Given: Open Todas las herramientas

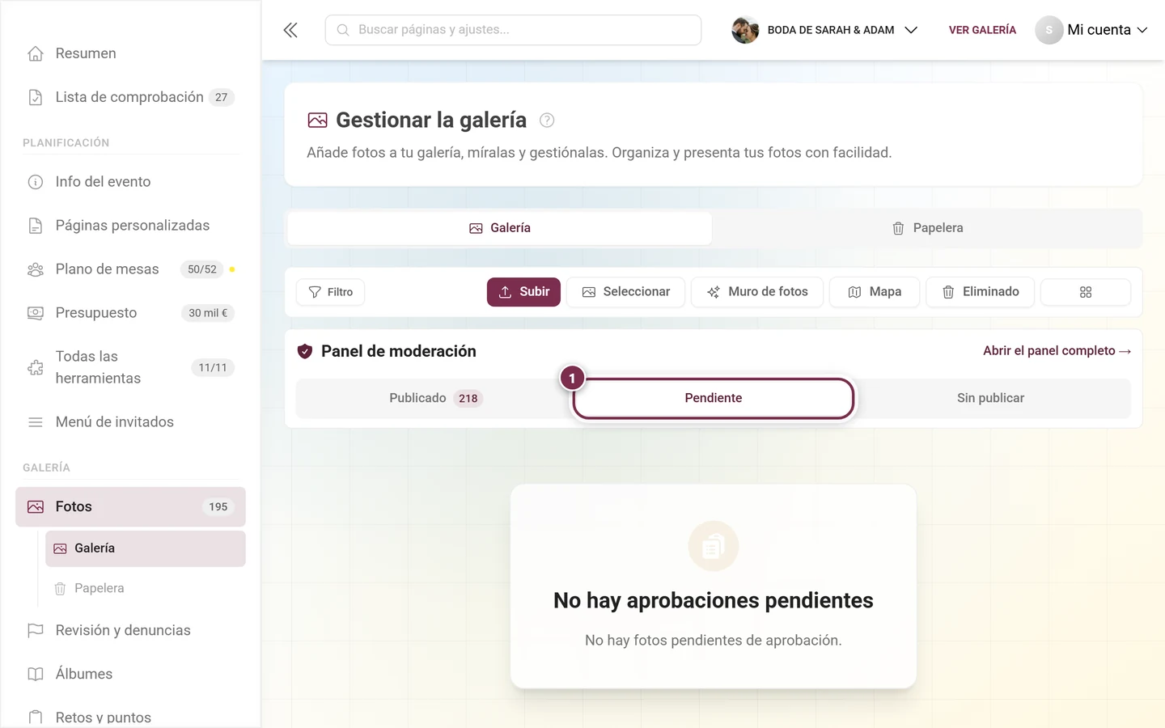Looking at the screenshot, I should [130, 367].
